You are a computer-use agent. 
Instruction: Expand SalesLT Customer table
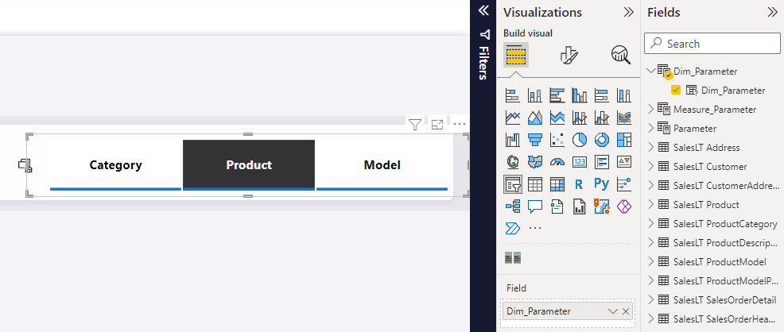pos(650,166)
